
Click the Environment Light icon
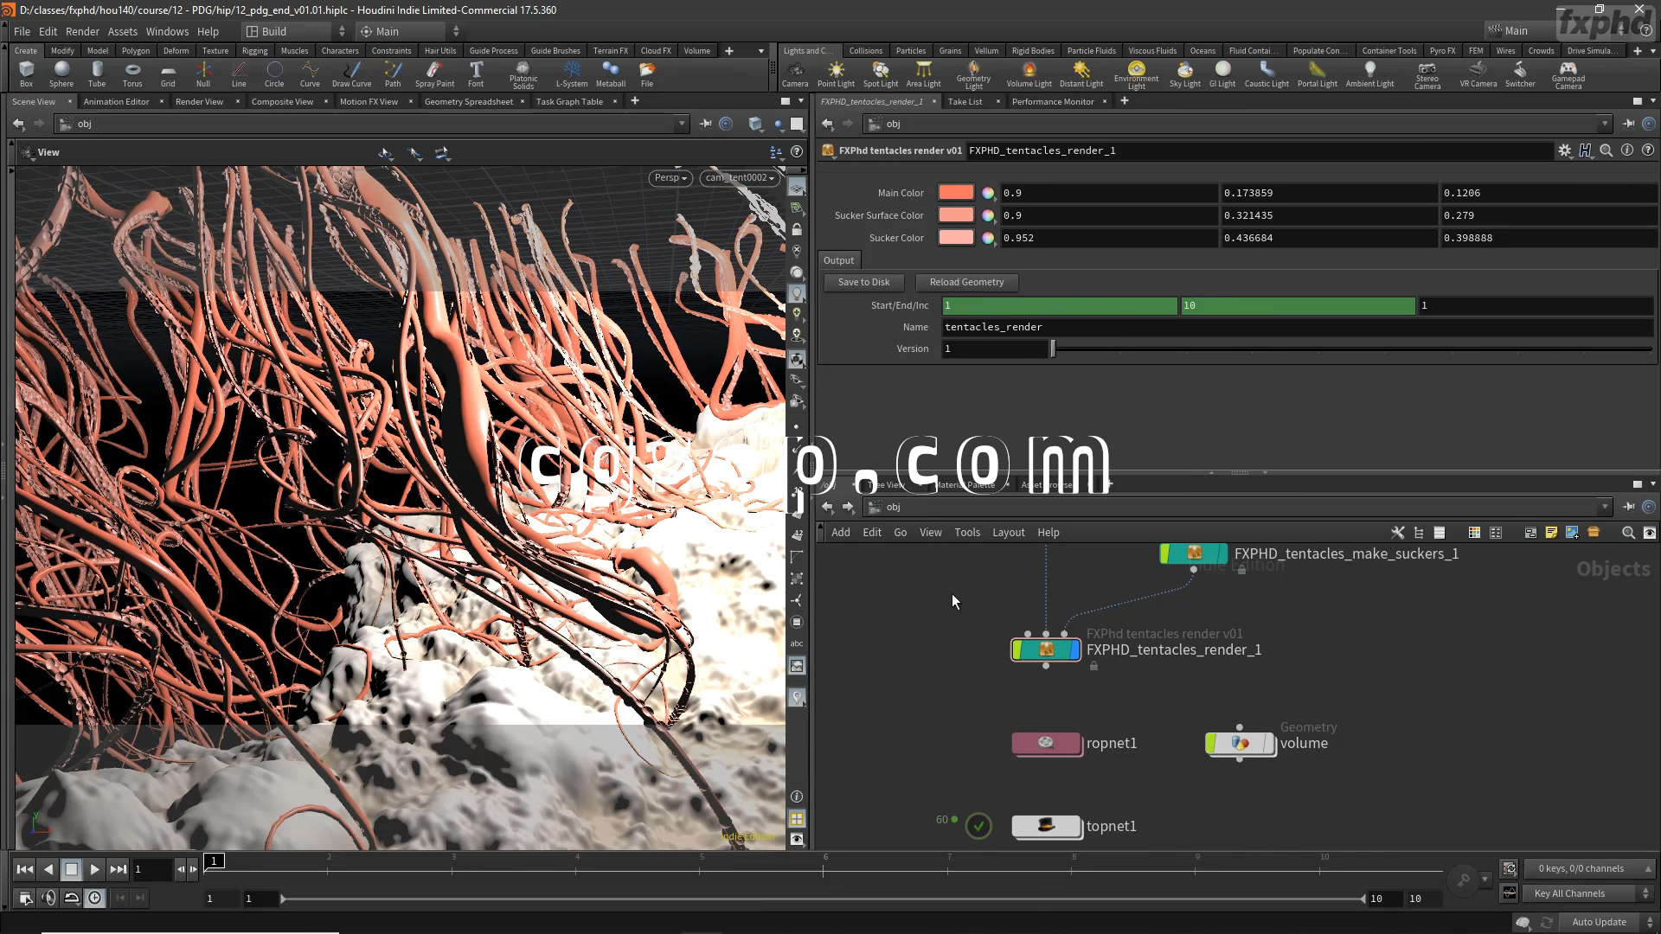pos(1136,69)
